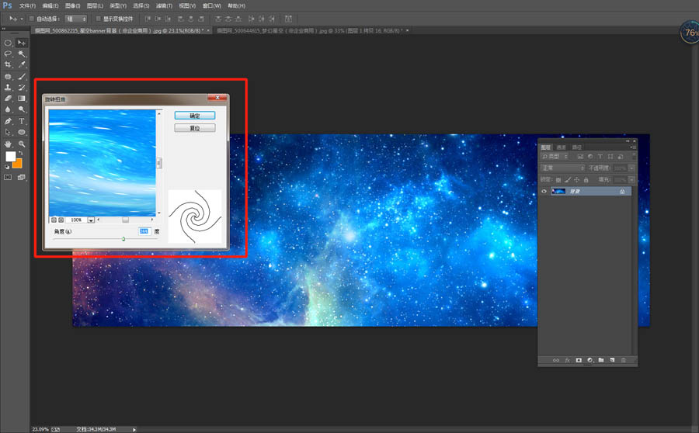Screen dimensions: 699x433
Task: Click the 复位 button in the dialog
Action: tap(194, 128)
